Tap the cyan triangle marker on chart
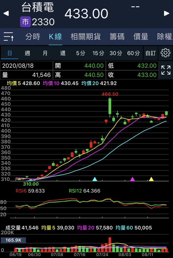The height and width of the screenshot is (258, 173). tap(95, 179)
